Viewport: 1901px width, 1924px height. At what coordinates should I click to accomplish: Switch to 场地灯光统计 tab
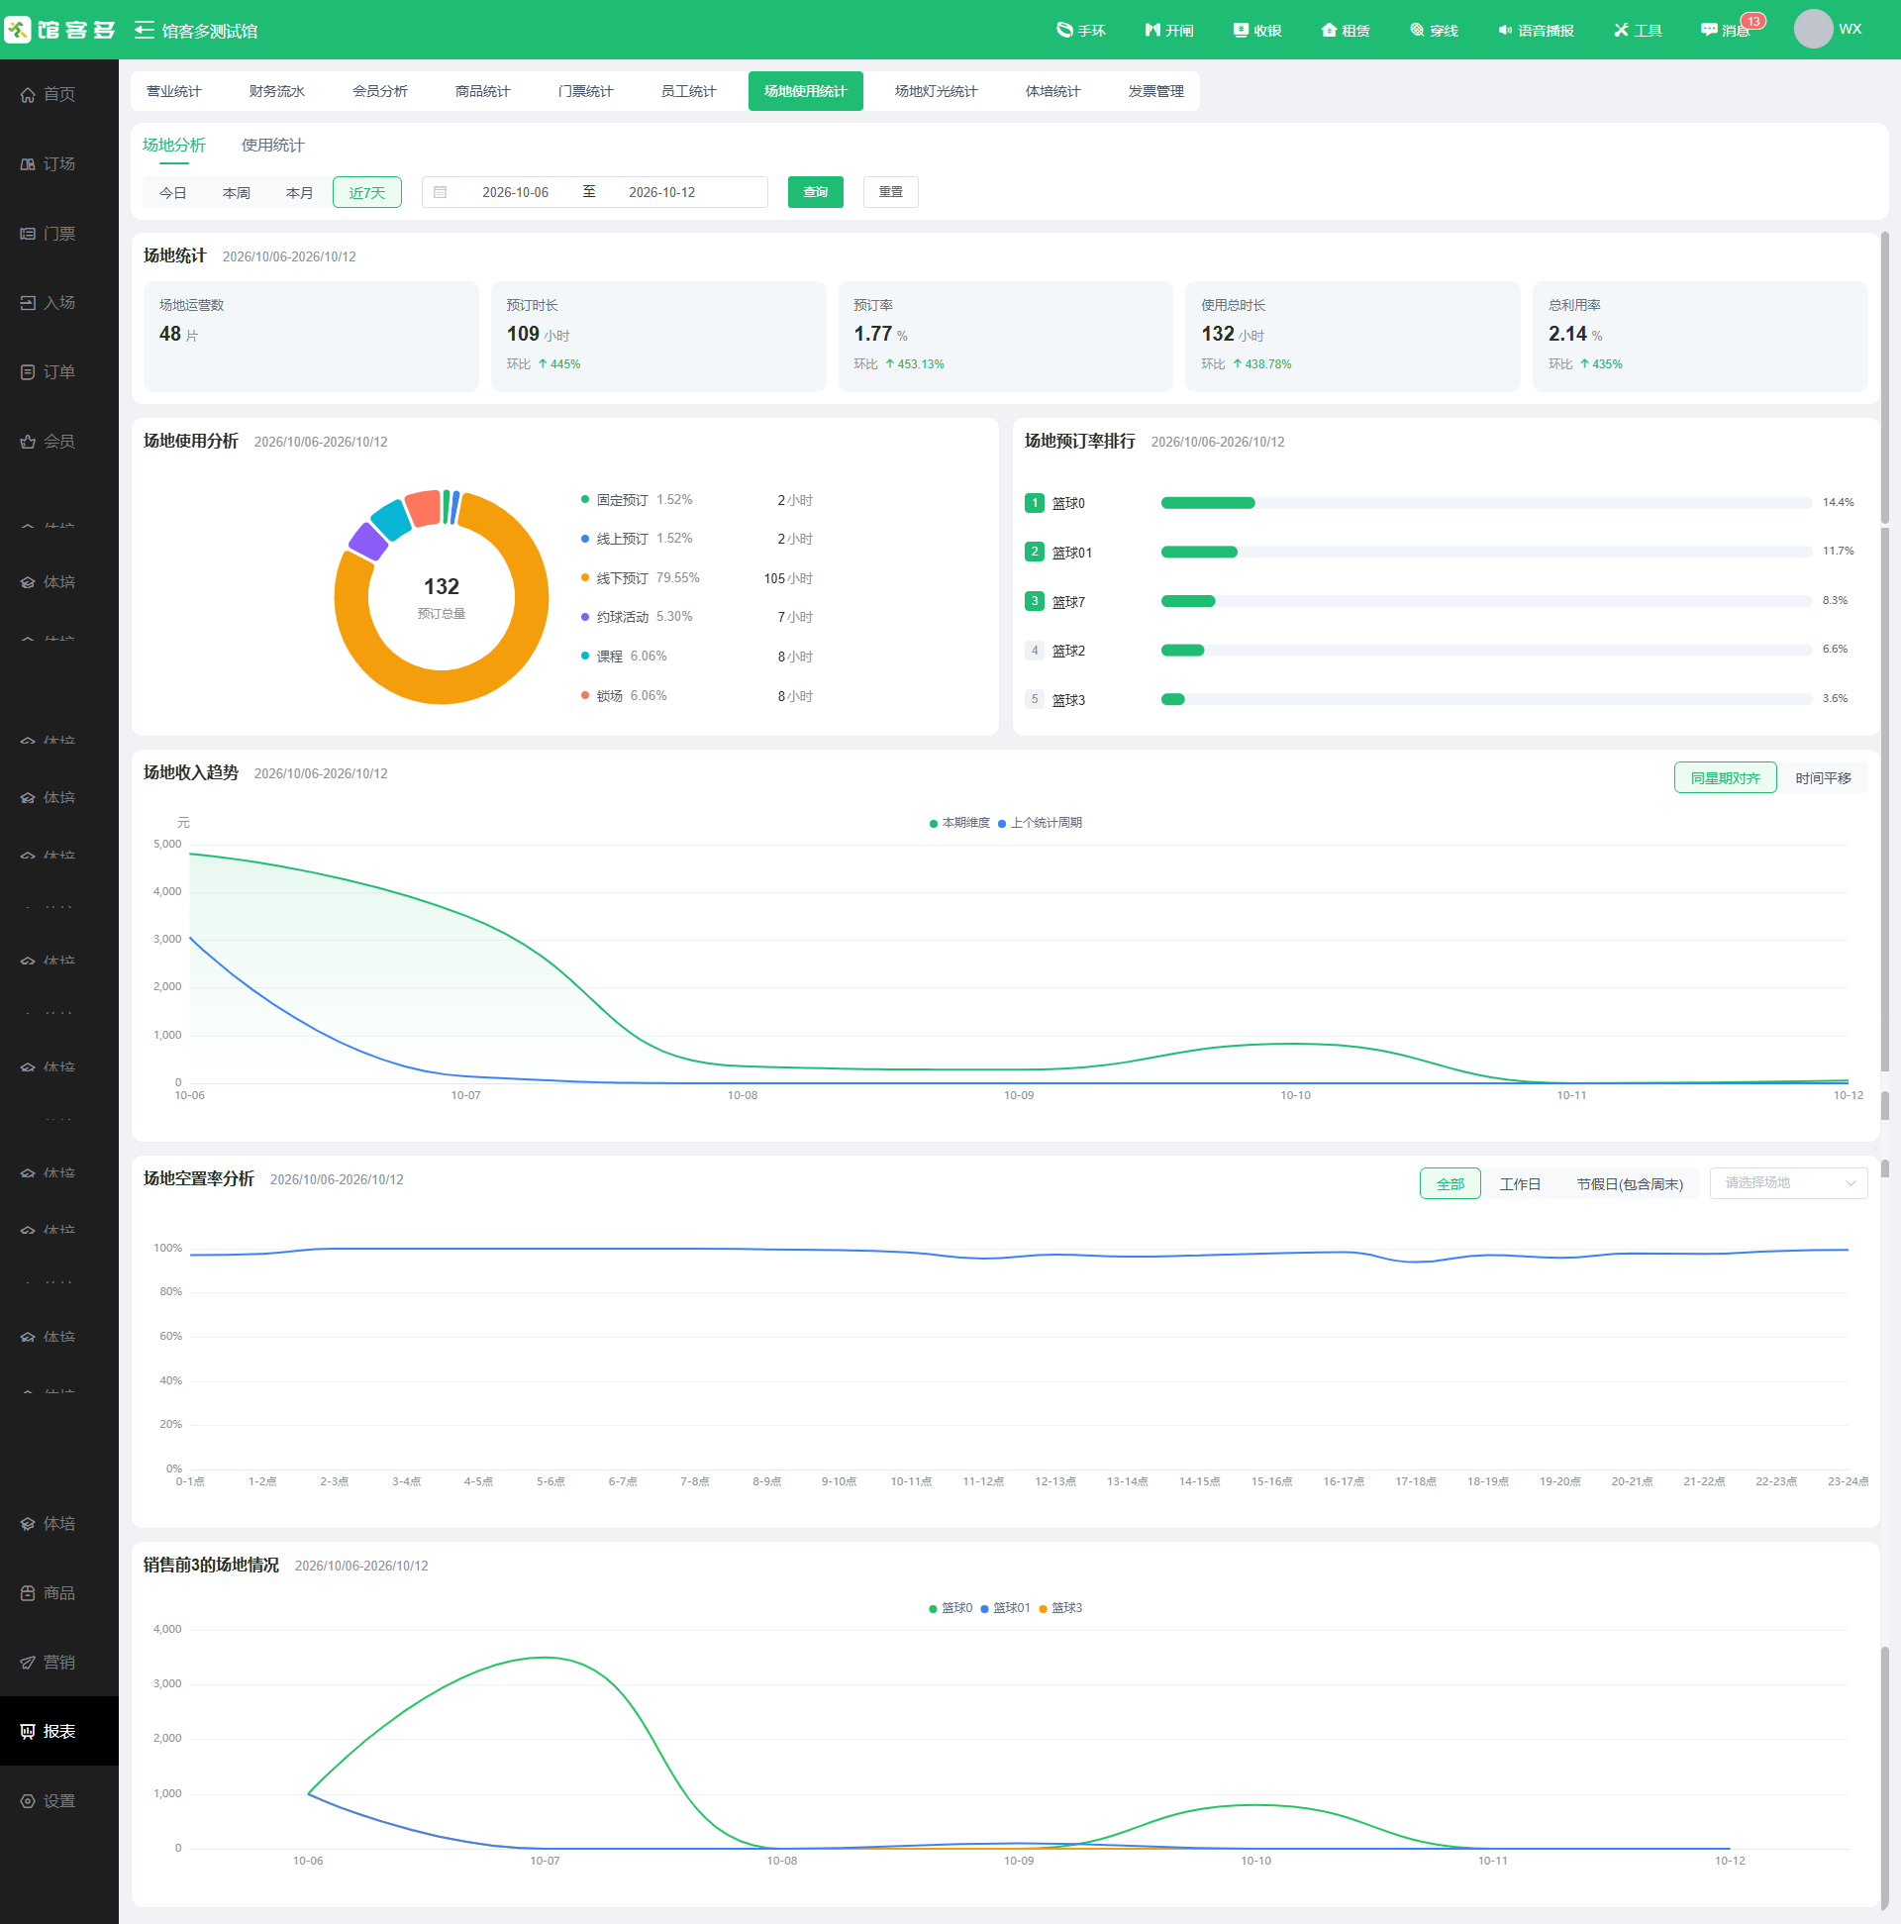coord(935,91)
